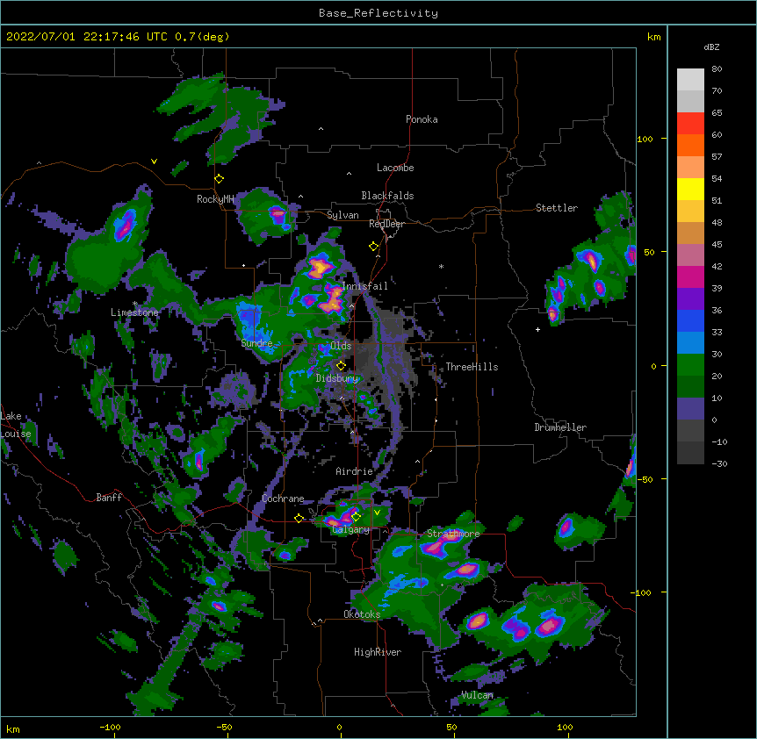Click the Okotoks label
The image size is (757, 739).
click(x=362, y=614)
